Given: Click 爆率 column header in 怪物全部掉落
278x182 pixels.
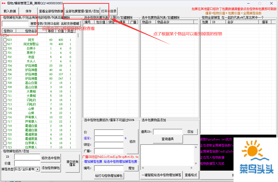Looking at the screenshot, I should (265, 22).
